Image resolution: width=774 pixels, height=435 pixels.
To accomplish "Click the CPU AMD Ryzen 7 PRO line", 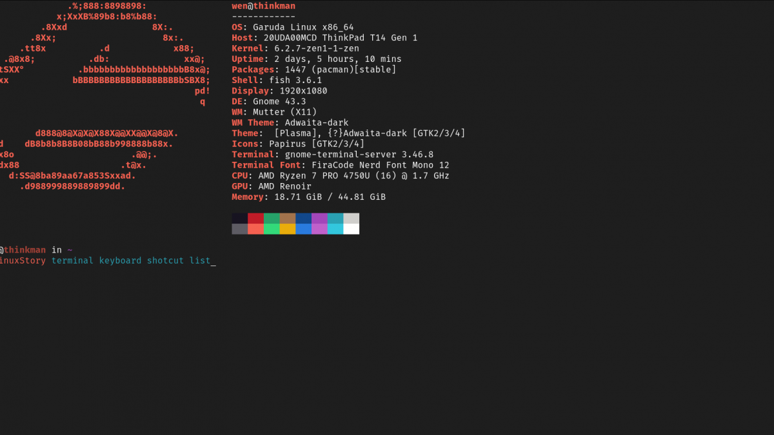I will coord(341,176).
